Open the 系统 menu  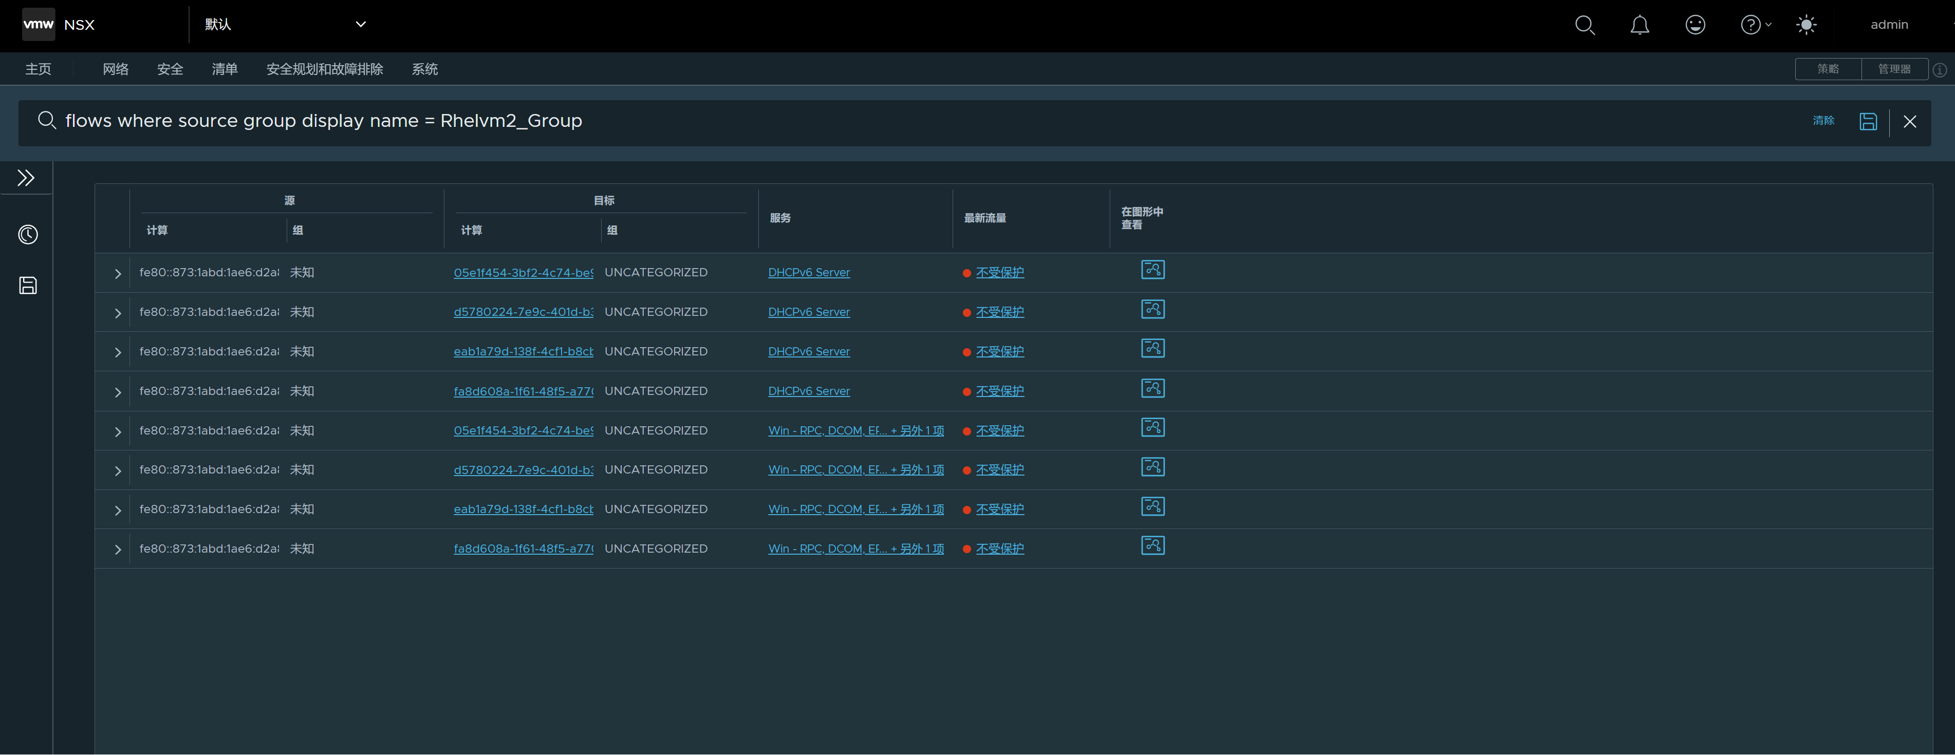pos(425,69)
